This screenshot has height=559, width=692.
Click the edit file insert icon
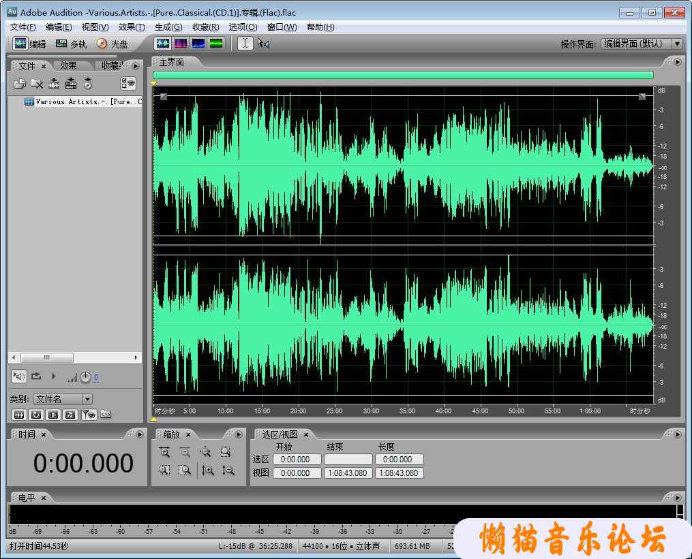coord(54,83)
